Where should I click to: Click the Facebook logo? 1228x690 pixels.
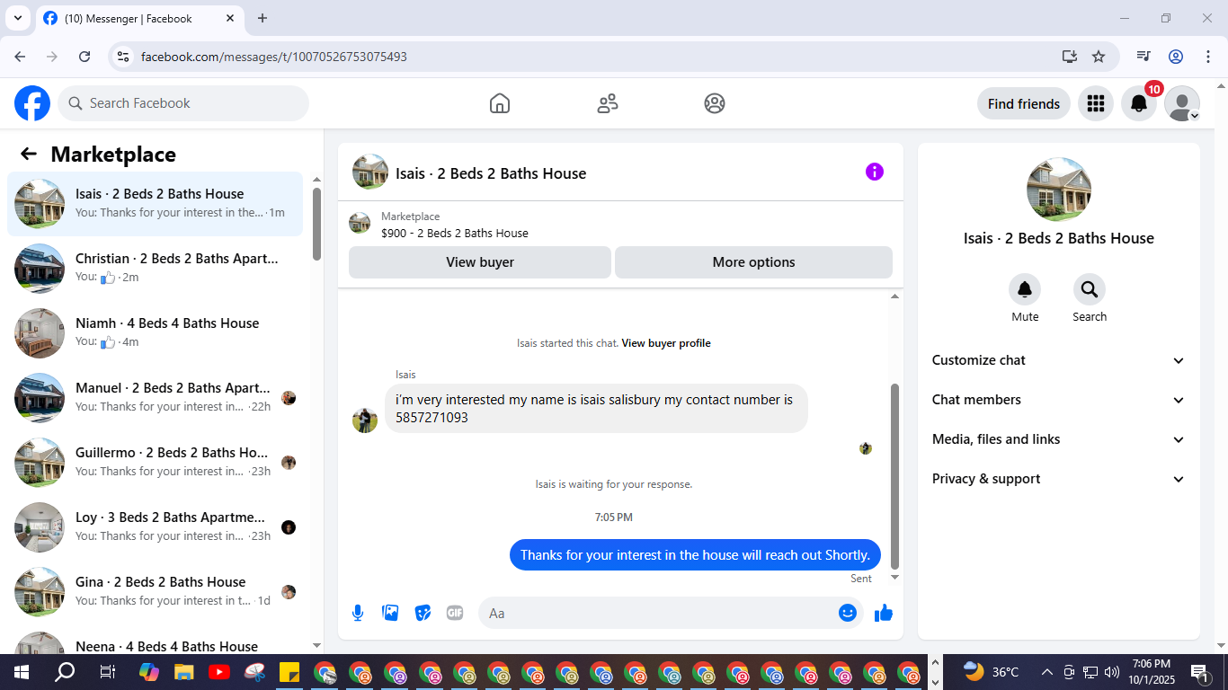tap(32, 103)
